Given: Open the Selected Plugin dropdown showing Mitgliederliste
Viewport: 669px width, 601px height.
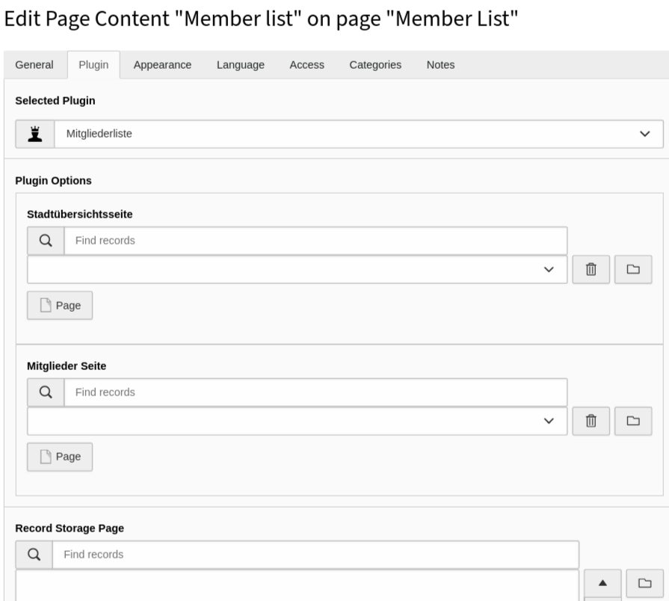Looking at the screenshot, I should [359, 134].
